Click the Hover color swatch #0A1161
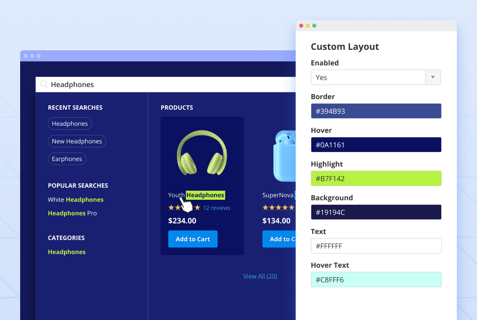This screenshot has width=477, height=320. coord(376,144)
